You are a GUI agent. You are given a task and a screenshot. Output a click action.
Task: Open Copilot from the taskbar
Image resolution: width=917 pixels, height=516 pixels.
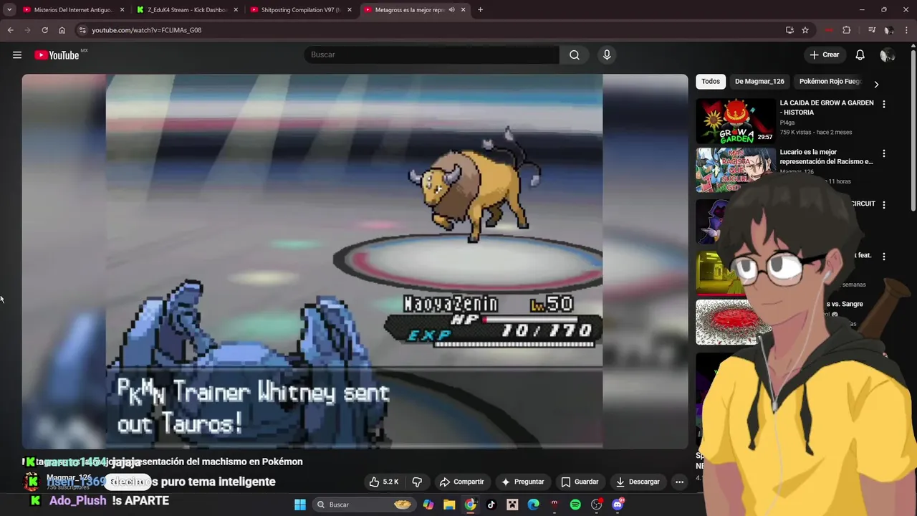pos(428,505)
